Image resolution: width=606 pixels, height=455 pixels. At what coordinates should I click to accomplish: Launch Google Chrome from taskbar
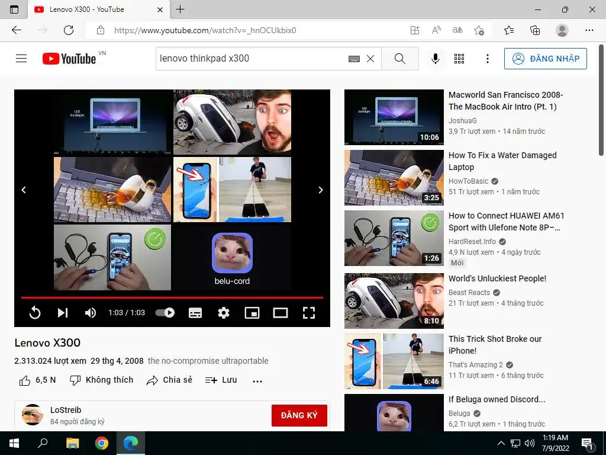102,443
